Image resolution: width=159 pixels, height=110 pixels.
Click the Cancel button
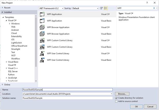click(x=150, y=106)
